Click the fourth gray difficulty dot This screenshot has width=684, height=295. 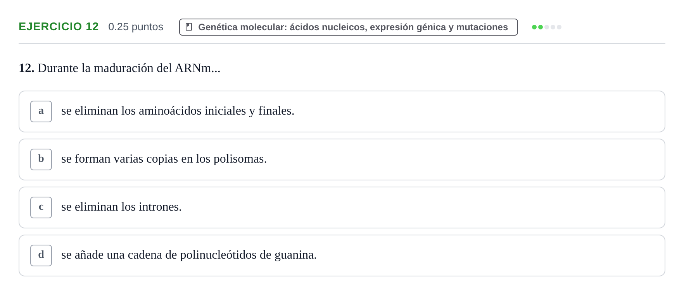click(x=553, y=27)
